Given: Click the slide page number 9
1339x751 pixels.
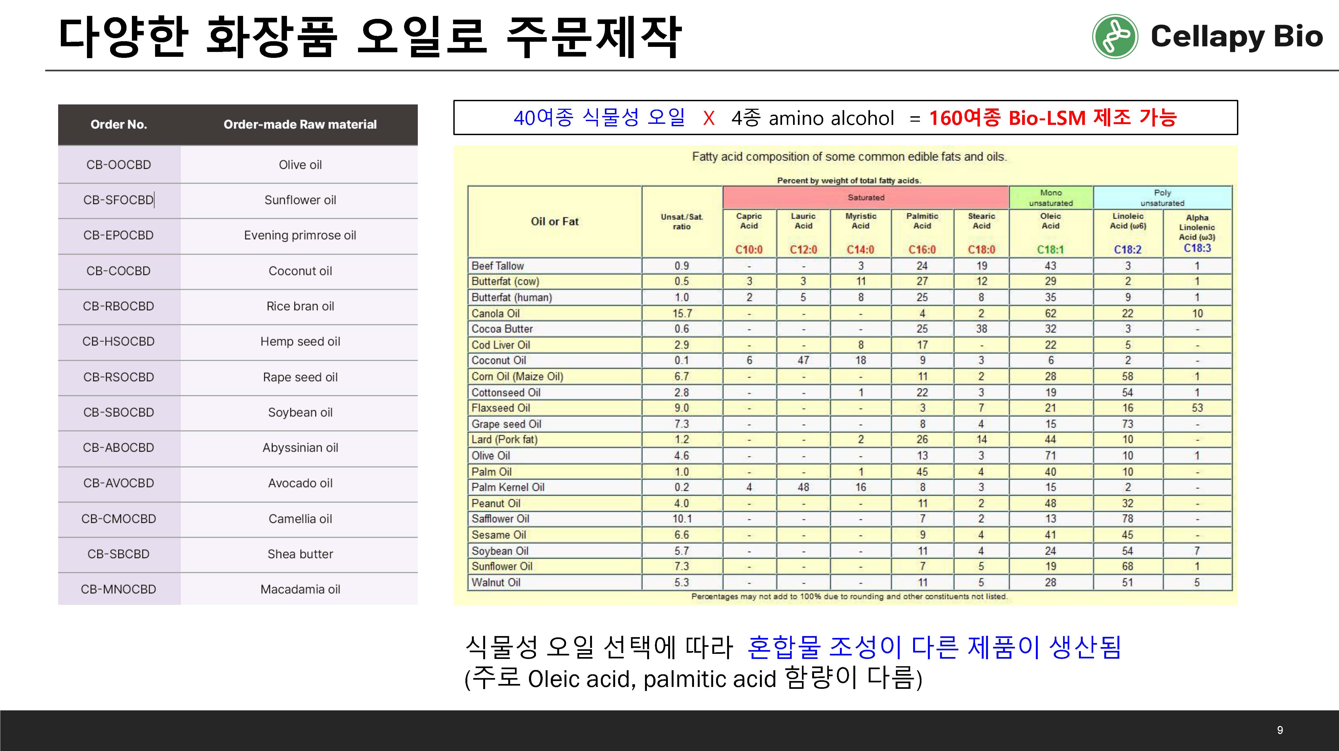Looking at the screenshot, I should 1280,730.
